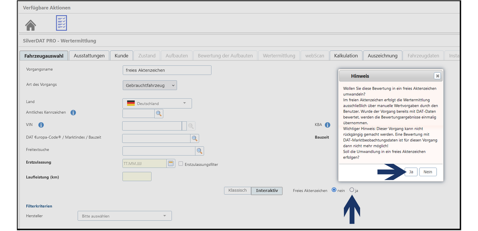
Task: Click the info icon next to Amtliches Kennzeichen
Action: (x=73, y=113)
